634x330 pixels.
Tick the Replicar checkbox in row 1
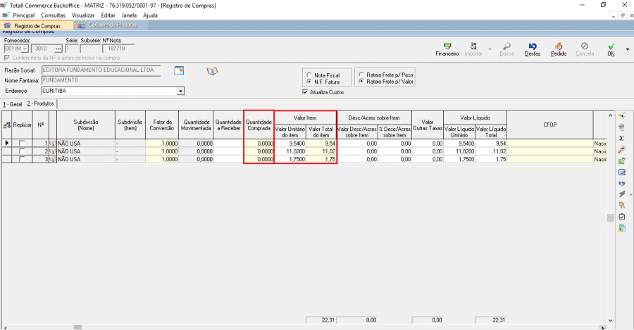coord(23,143)
